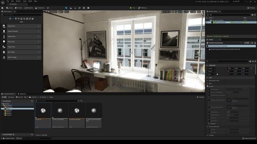Click the Import button in content browser
This screenshot has height=144, width=257.
tap(11, 97)
